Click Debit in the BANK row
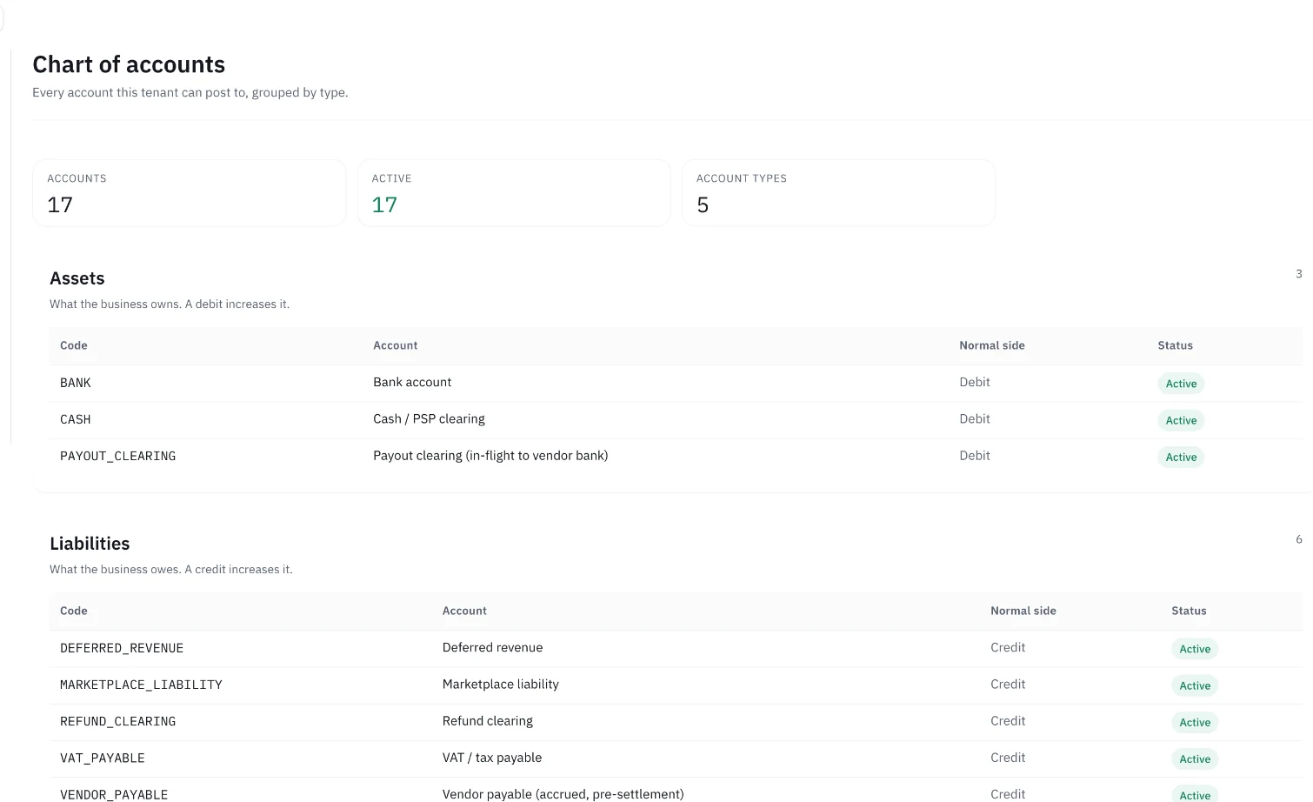1313x802 pixels. 975,382
